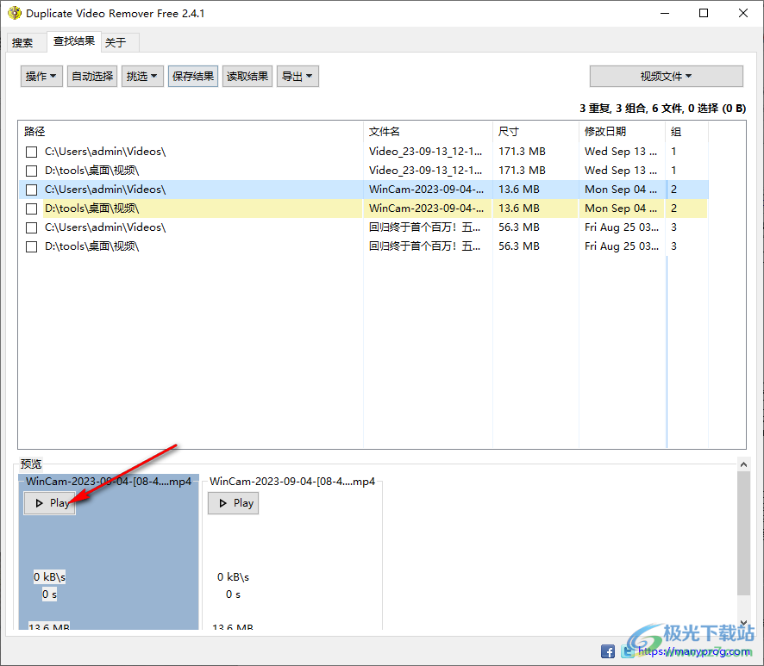Click the app logo in title bar
The height and width of the screenshot is (666, 764).
(x=15, y=13)
